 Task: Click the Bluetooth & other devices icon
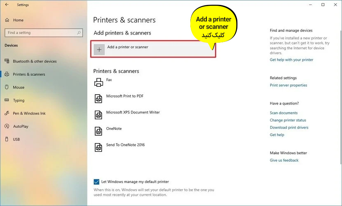point(7,61)
